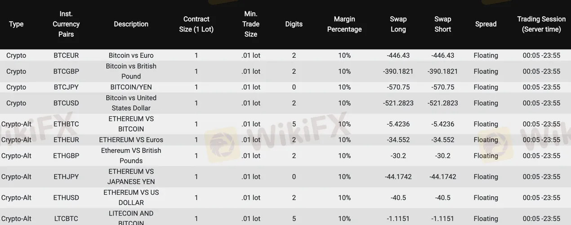This screenshot has height=225, width=571.
Task: Click the BTCGBP currency pair cell
Action: (x=66, y=71)
